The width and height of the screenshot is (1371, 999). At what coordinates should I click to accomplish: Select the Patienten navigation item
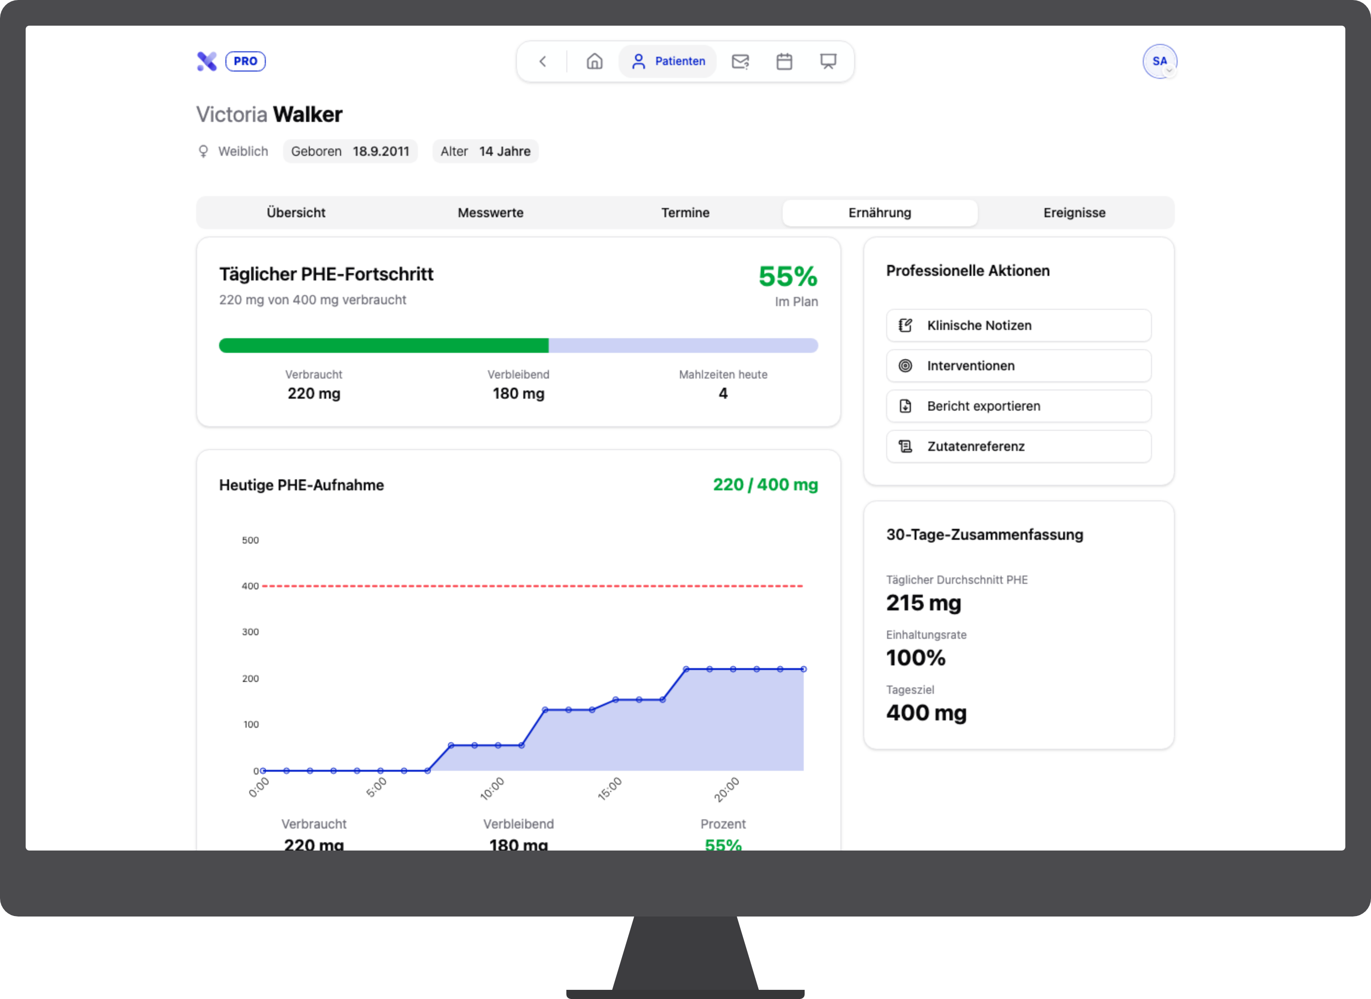(x=667, y=61)
